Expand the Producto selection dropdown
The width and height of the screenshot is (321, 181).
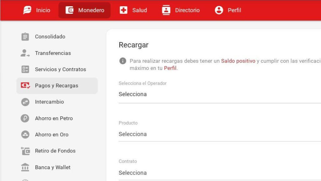pos(219,134)
